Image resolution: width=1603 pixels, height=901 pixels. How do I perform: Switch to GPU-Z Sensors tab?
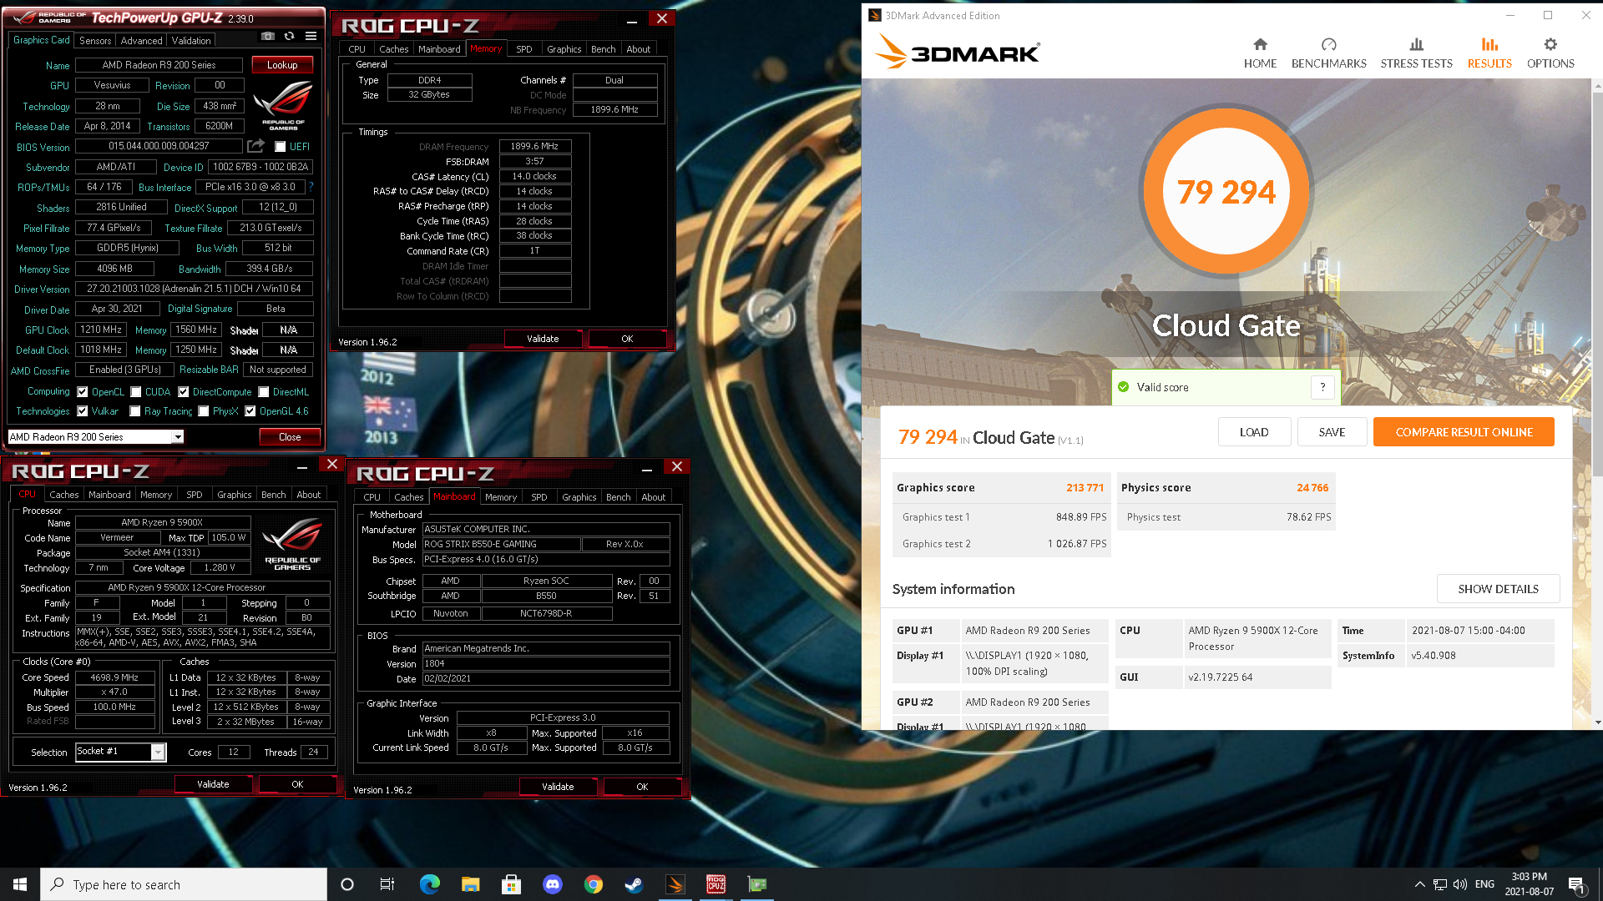(95, 40)
